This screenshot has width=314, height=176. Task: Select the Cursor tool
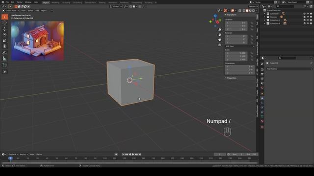point(4,23)
